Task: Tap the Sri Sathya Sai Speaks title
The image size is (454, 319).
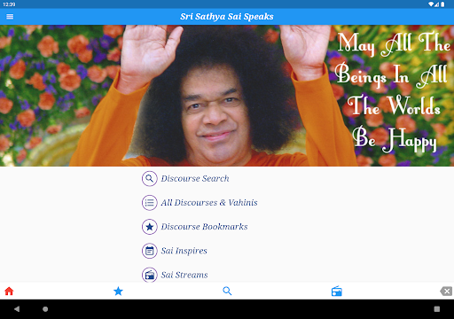Action: click(x=227, y=17)
